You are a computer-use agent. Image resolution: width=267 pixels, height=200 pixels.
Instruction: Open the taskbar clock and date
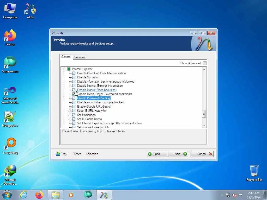point(254,195)
